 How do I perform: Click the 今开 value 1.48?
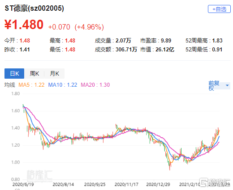25,41
